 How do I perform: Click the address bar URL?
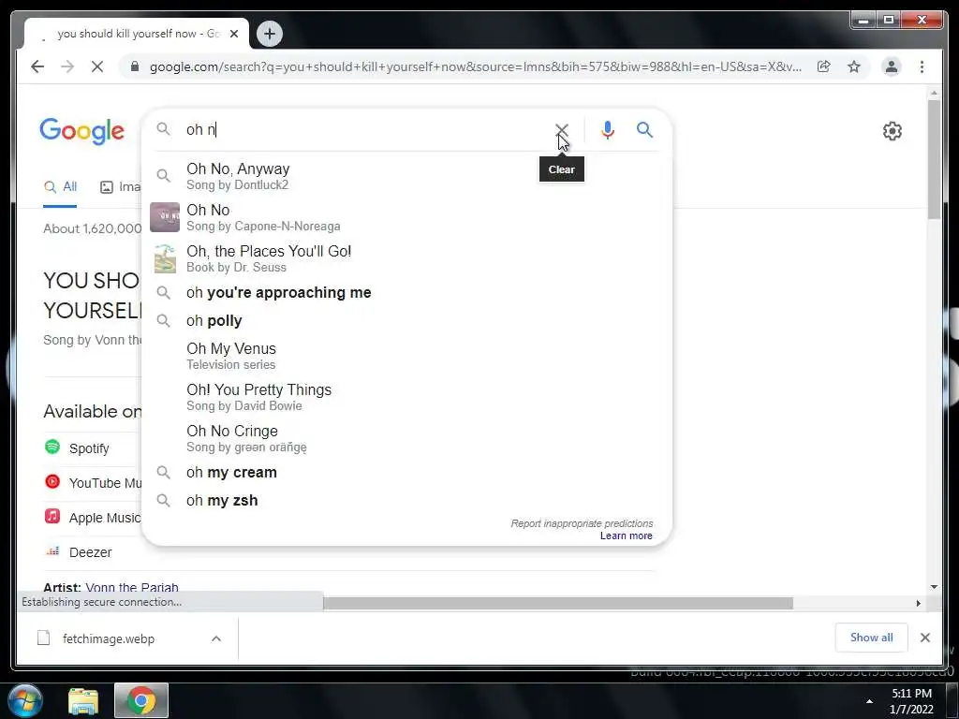click(475, 66)
